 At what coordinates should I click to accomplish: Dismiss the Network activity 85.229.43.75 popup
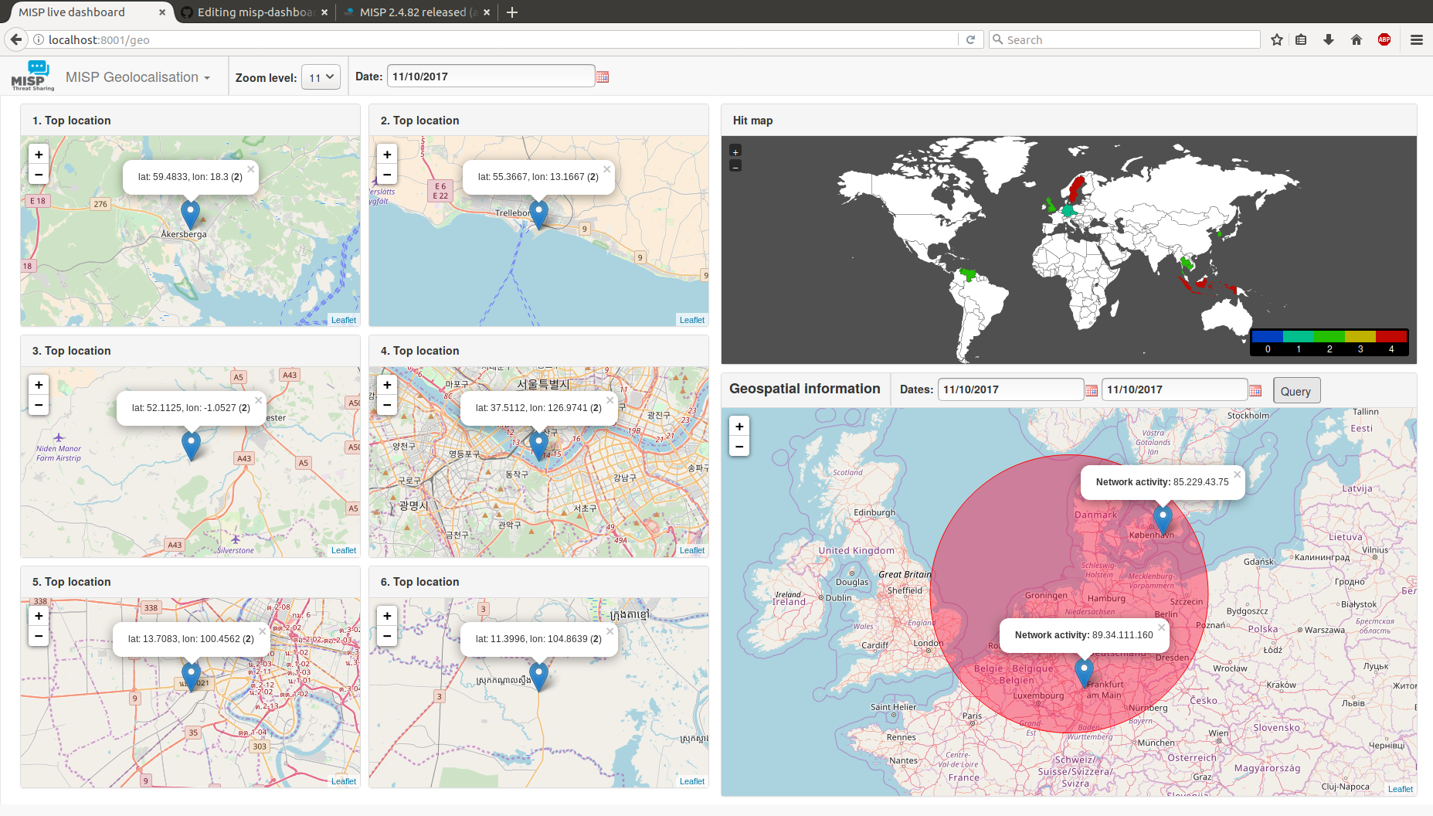[x=1237, y=474]
